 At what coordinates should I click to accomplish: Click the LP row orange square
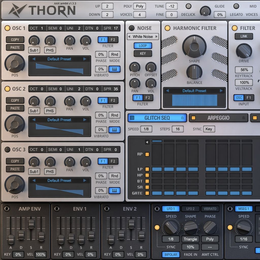pyautogui.click(x=147, y=169)
